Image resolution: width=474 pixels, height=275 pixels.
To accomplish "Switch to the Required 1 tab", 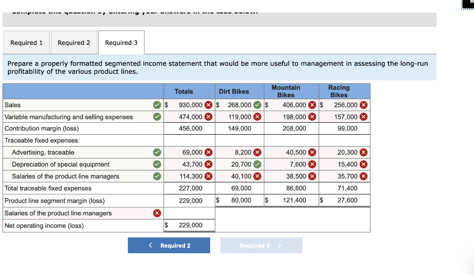I will point(26,42).
